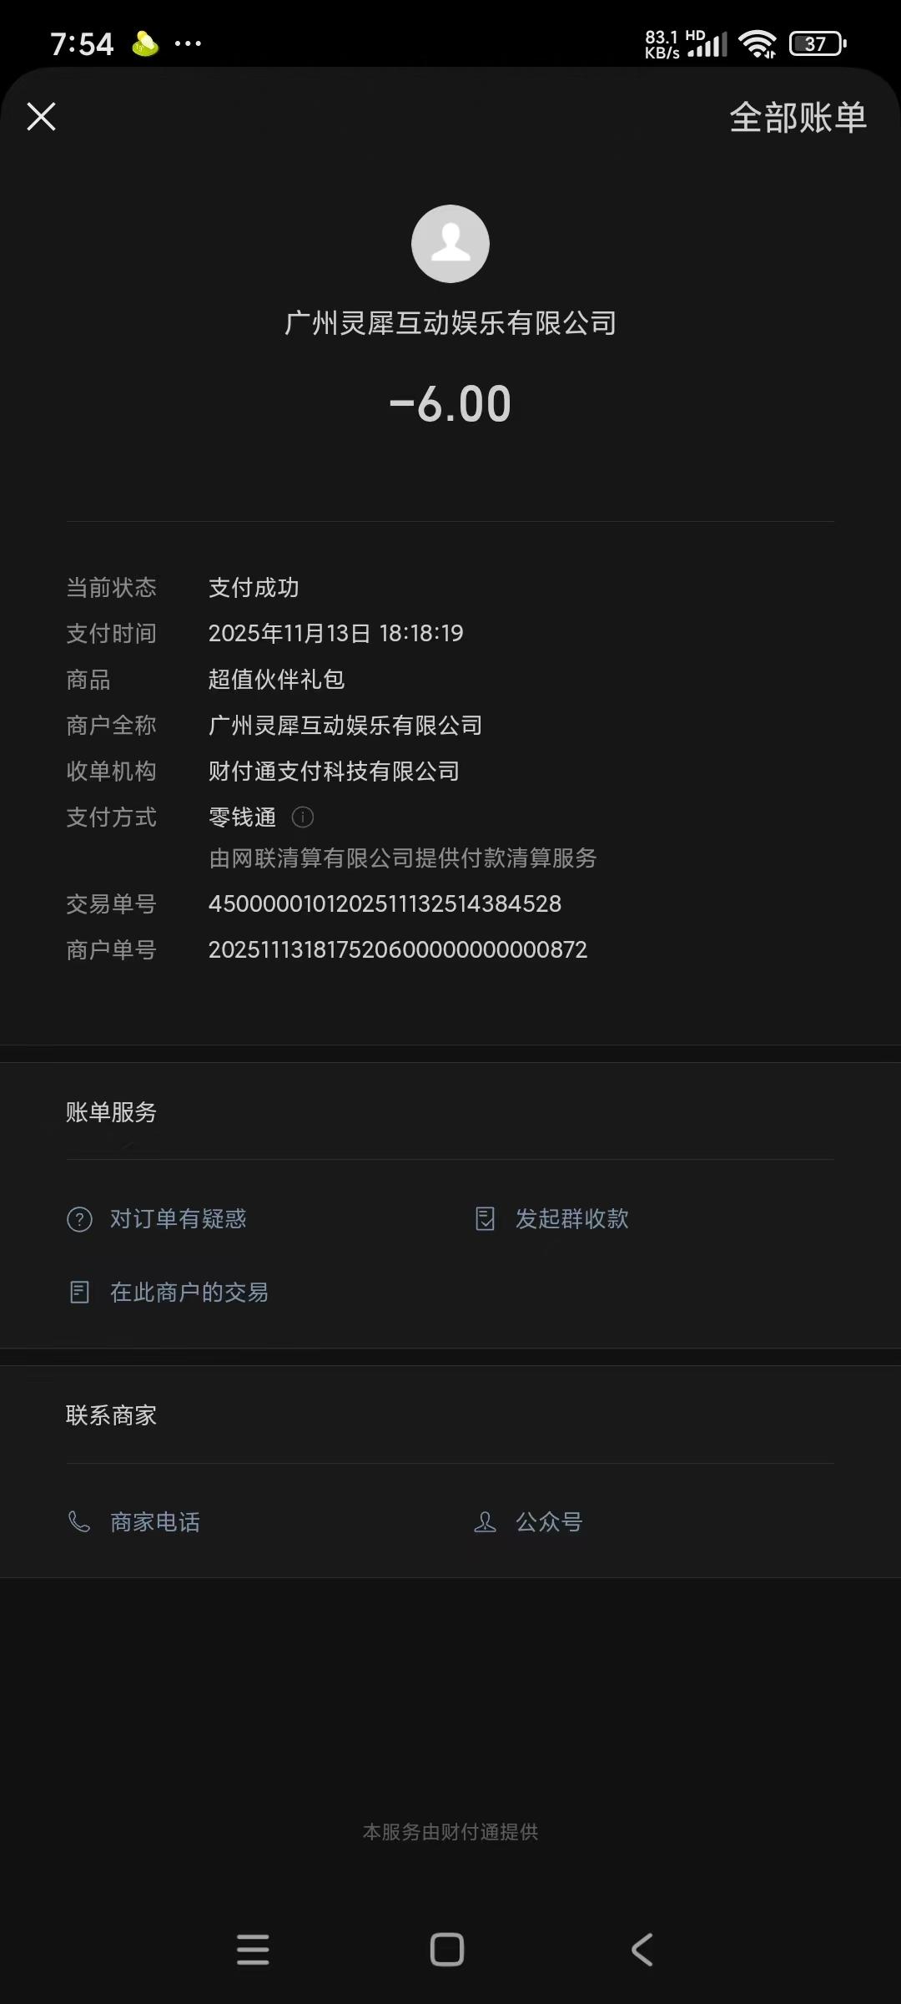Tap the 在此商户的交易 list icon
This screenshot has height=2004, width=901.
(79, 1293)
